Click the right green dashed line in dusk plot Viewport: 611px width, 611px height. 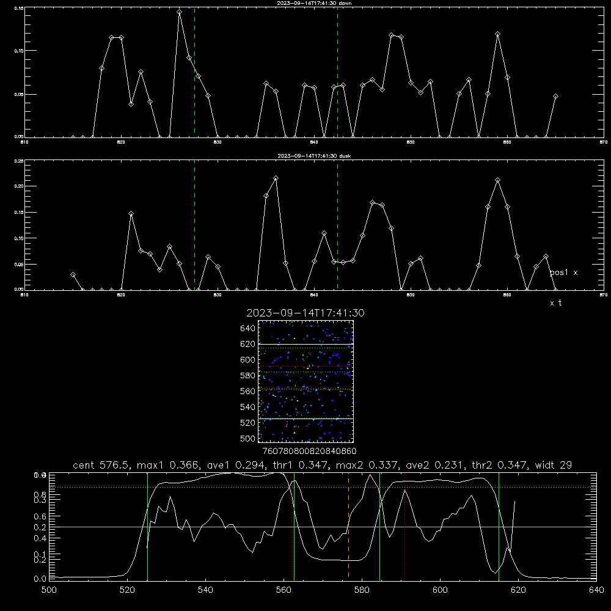(x=337, y=225)
